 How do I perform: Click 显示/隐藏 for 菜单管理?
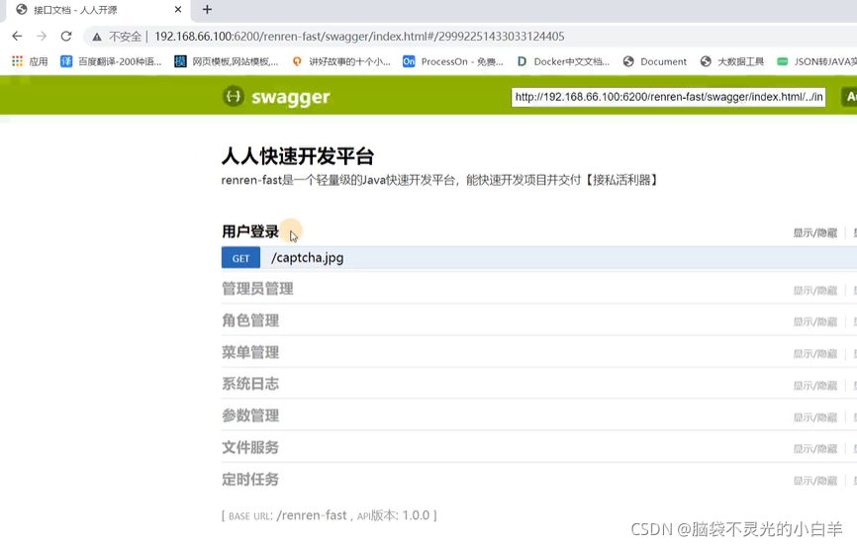click(814, 354)
